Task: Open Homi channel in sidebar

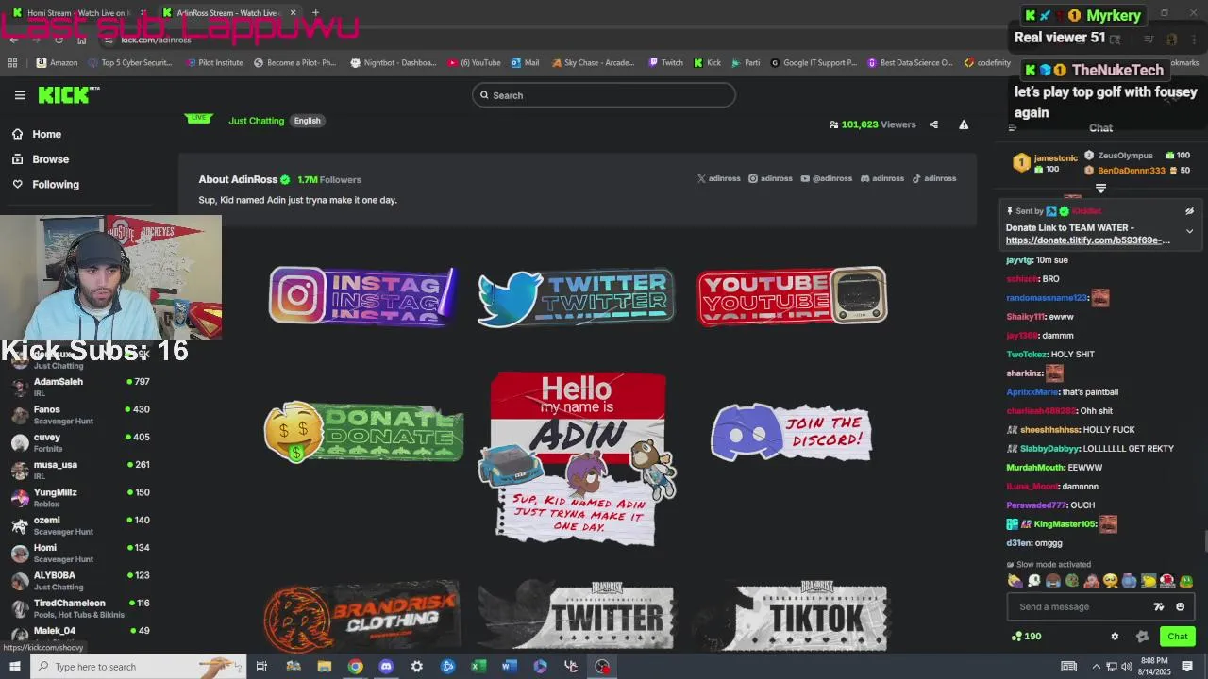Action: [x=80, y=553]
